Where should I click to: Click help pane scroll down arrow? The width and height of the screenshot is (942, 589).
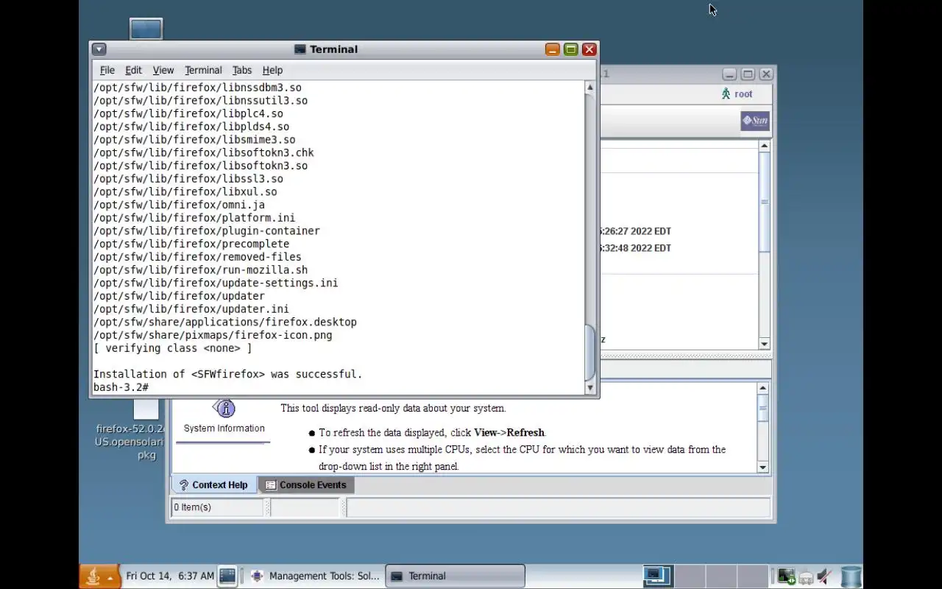coord(763,467)
